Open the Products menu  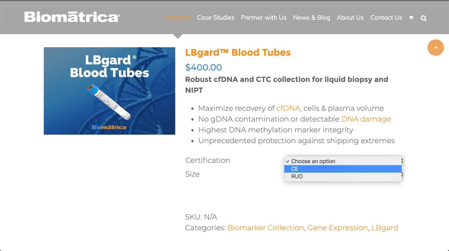[177, 18]
